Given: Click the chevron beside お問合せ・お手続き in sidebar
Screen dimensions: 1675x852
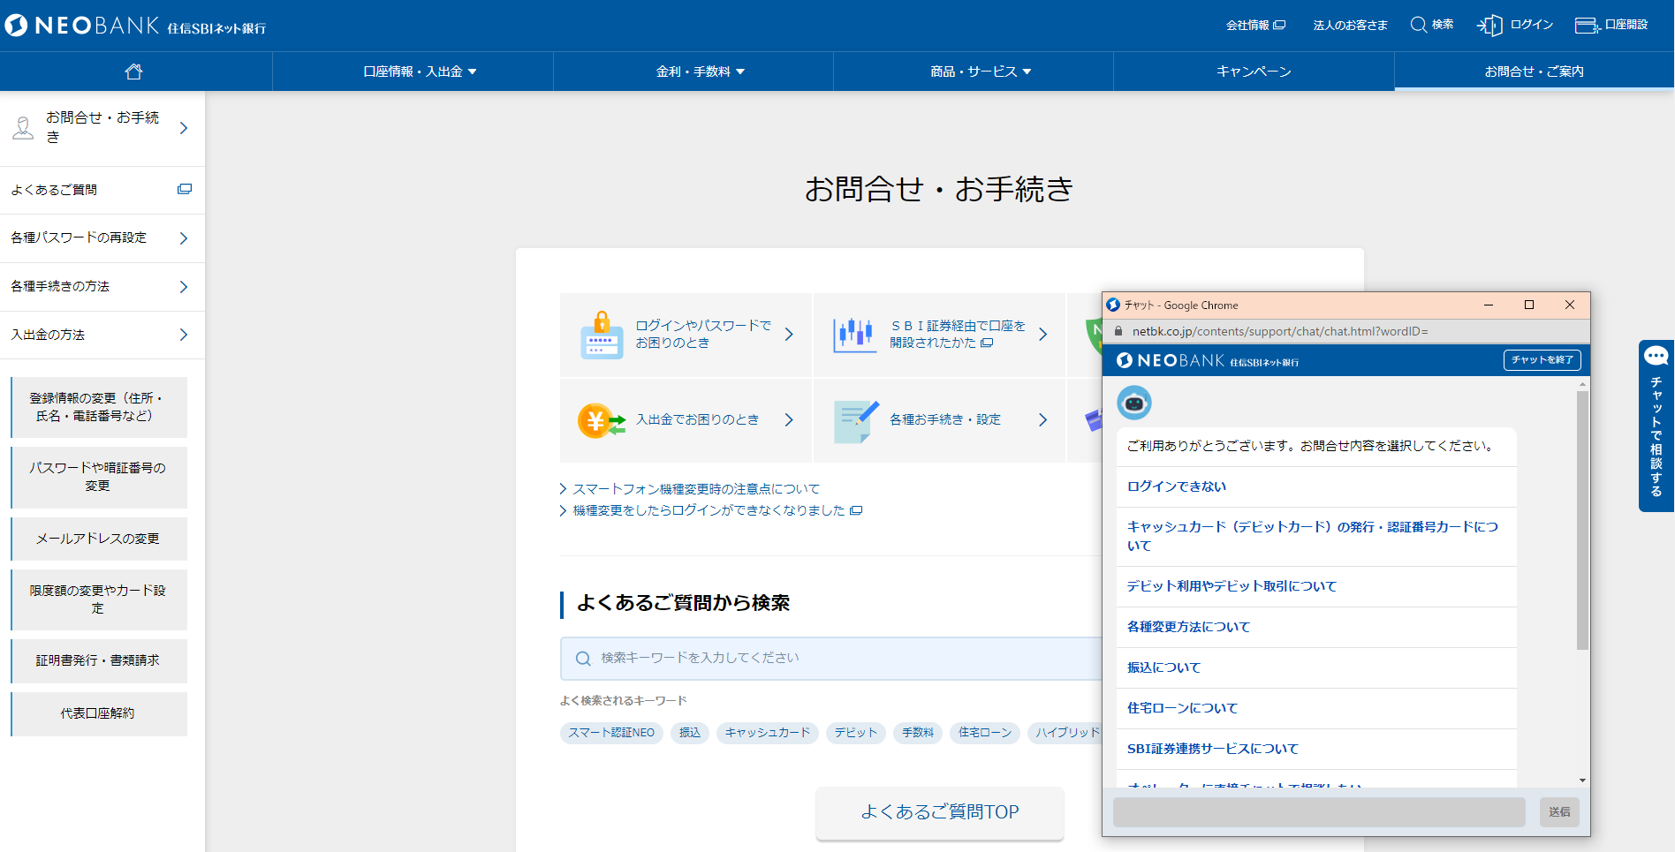Looking at the screenshot, I should point(184,128).
